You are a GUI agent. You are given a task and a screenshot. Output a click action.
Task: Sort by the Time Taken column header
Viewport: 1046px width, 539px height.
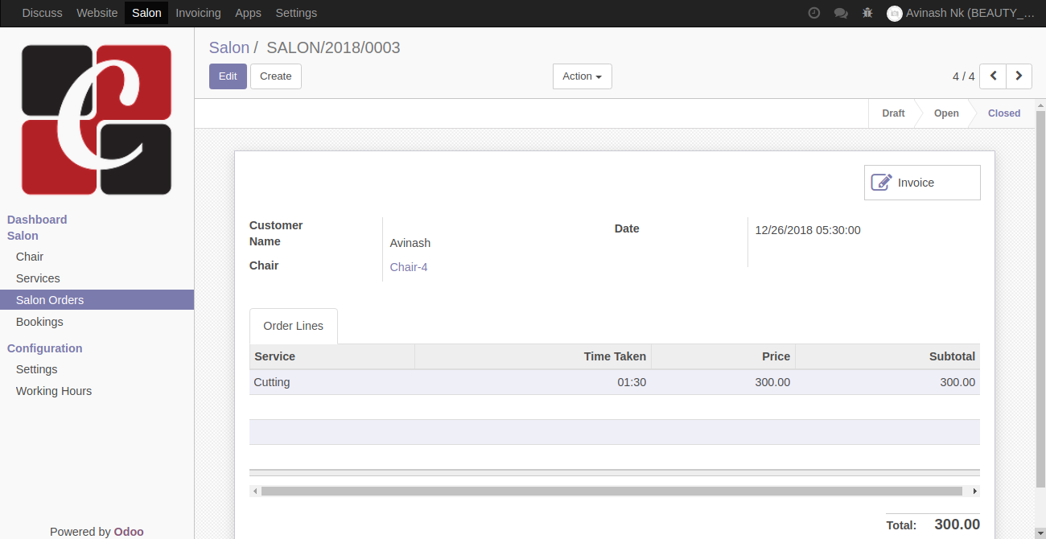click(x=533, y=356)
